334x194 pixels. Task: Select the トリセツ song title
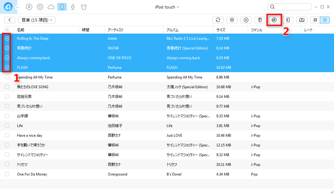coord(22,164)
